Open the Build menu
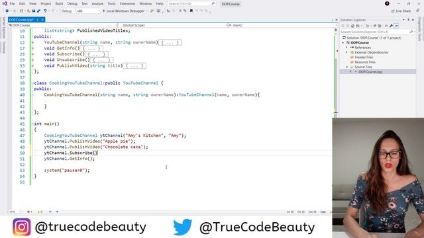The image size is (424, 238). click(59, 4)
